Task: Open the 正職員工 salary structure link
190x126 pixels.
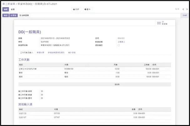Action: pyautogui.click(x=121, y=42)
